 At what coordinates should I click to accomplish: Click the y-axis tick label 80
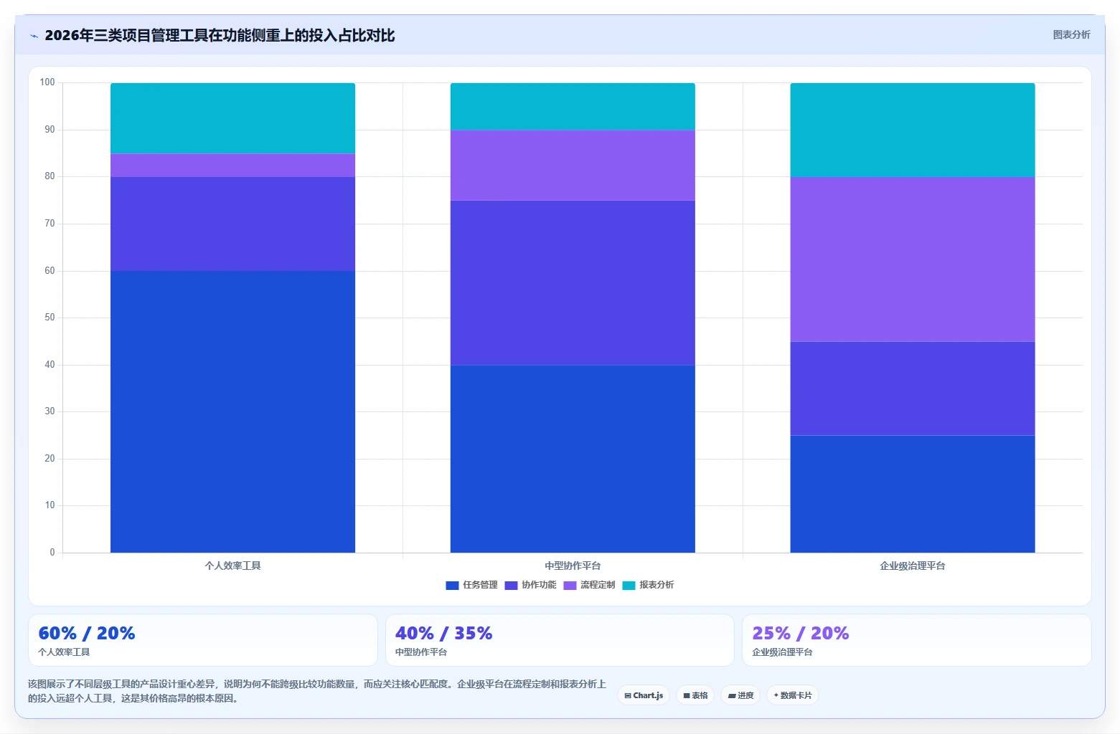pos(50,176)
